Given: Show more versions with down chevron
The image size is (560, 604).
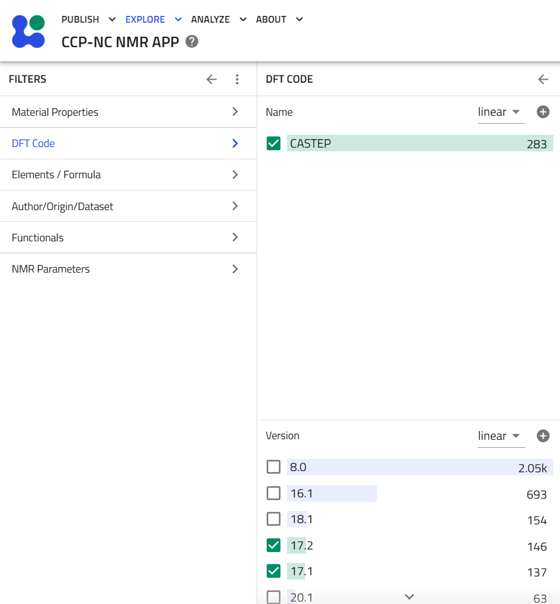Looking at the screenshot, I should coord(409,597).
